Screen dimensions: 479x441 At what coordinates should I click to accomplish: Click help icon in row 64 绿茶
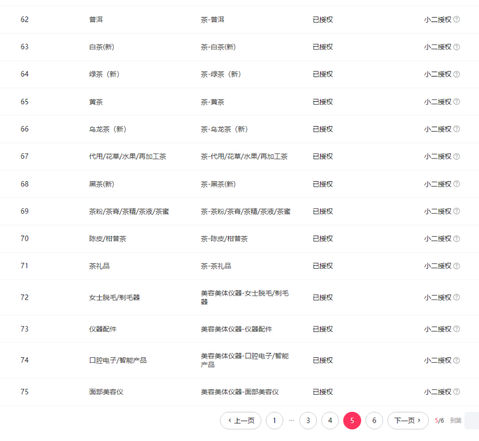coord(456,74)
